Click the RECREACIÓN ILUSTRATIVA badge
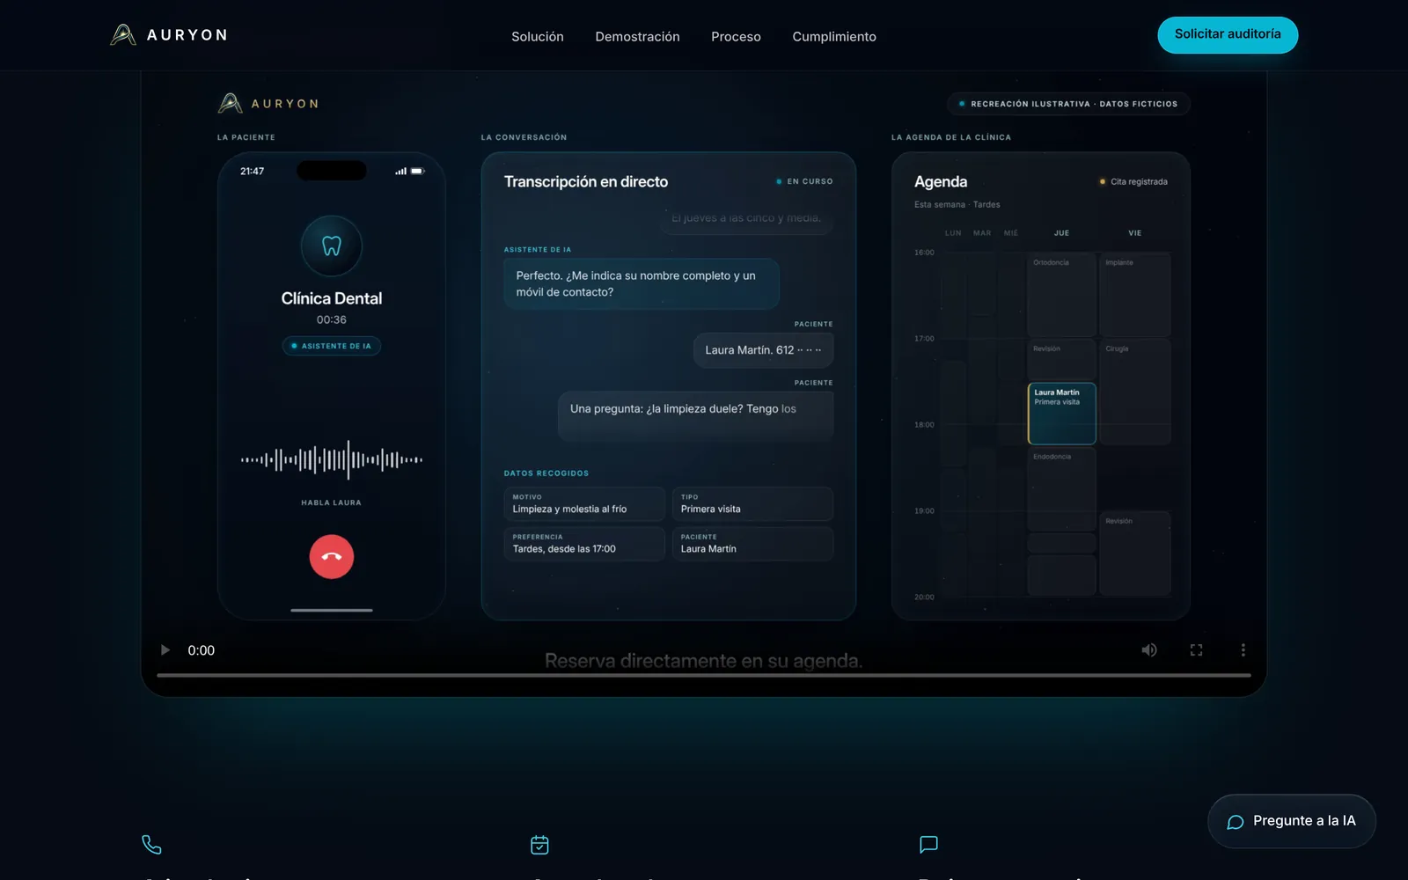The image size is (1408, 880). 1068,104
